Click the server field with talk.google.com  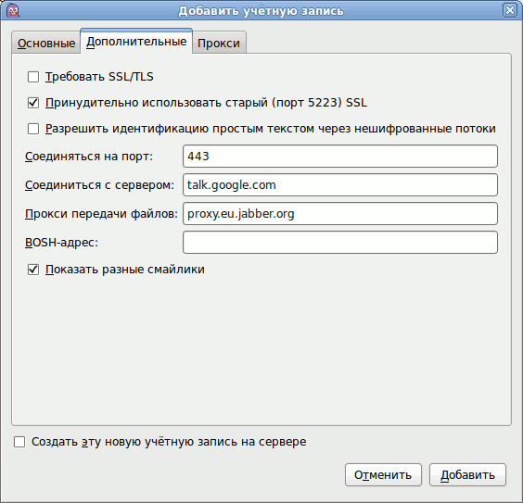[x=340, y=185]
